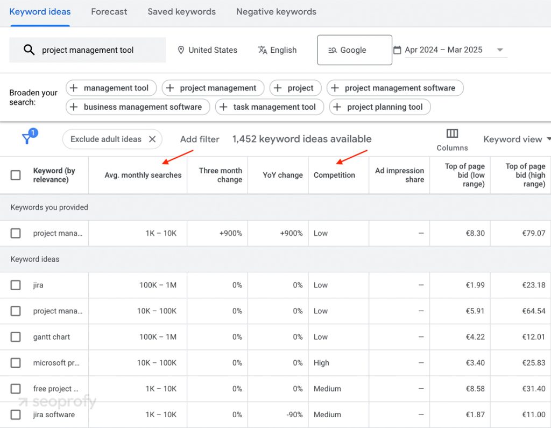551x428 pixels.
Task: Select the checkbox for the jira keyword
Action: pos(16,285)
